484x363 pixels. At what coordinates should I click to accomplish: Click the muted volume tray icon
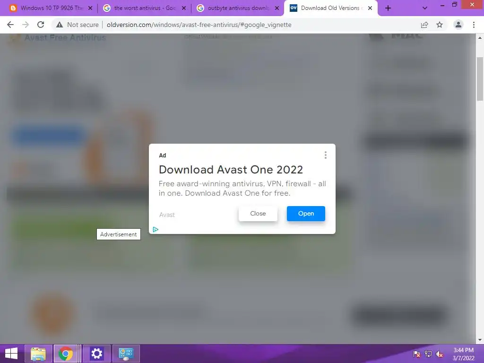point(439,354)
